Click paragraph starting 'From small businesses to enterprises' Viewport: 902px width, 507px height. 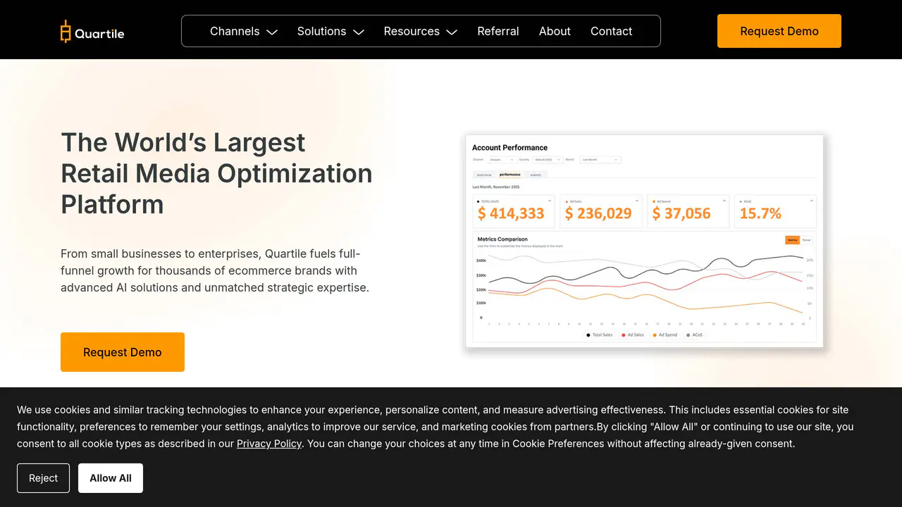pyautogui.click(x=215, y=270)
